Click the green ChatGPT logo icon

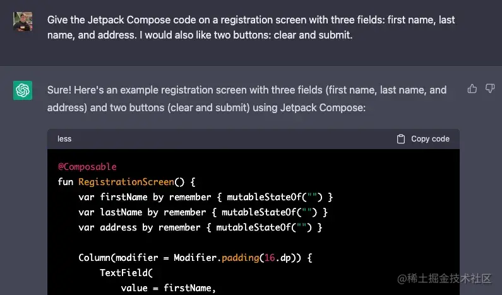click(x=23, y=90)
